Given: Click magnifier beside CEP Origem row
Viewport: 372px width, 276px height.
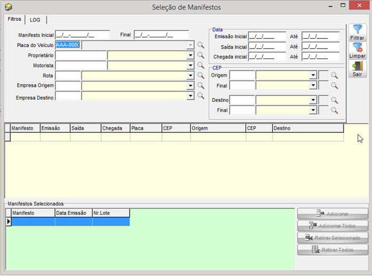Looking at the screenshot, I should pos(334,76).
